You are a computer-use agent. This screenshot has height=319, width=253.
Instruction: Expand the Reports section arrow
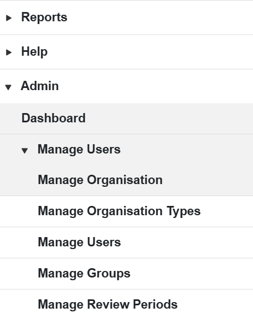[x=9, y=18]
